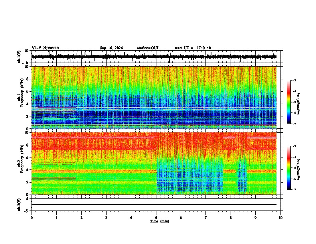Click the ch.1 spectrogram panel
The width and height of the screenshot is (316, 244).
click(x=154, y=97)
